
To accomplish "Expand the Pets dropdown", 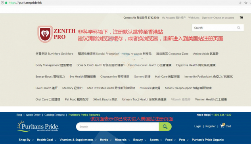I will [184, 140].
